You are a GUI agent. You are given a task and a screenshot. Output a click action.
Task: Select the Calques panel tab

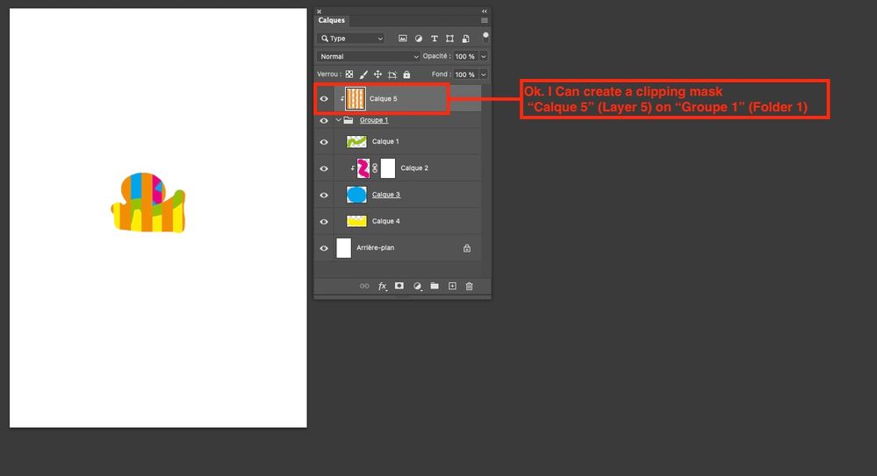(x=332, y=20)
